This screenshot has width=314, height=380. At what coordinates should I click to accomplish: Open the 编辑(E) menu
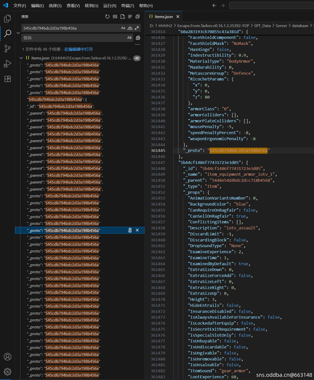37,6
